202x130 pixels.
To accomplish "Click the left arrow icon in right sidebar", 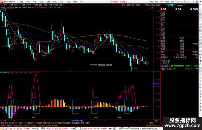I will [x=200, y=5].
